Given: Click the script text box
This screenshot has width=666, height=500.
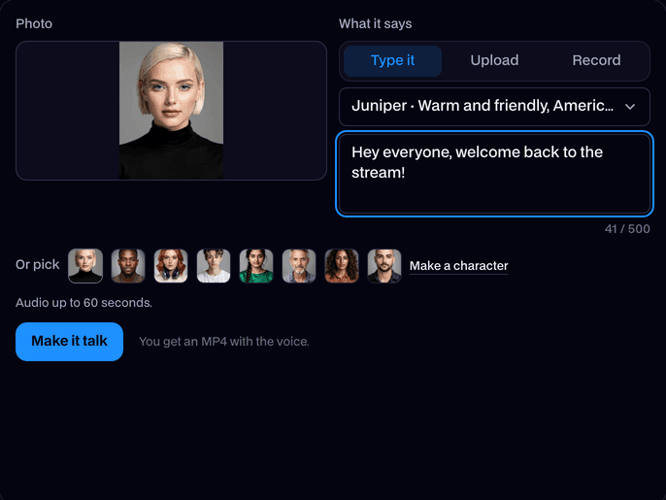Looking at the screenshot, I should (x=494, y=174).
